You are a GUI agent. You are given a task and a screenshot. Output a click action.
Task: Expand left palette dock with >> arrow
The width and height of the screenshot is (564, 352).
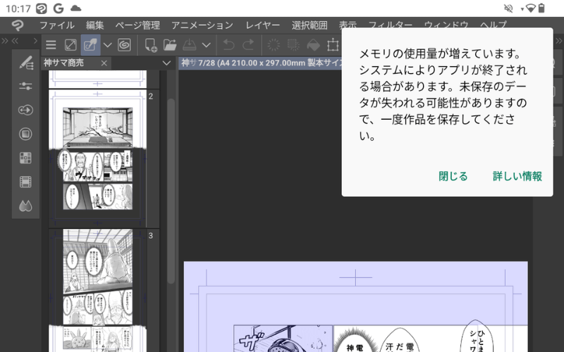click(x=5, y=41)
